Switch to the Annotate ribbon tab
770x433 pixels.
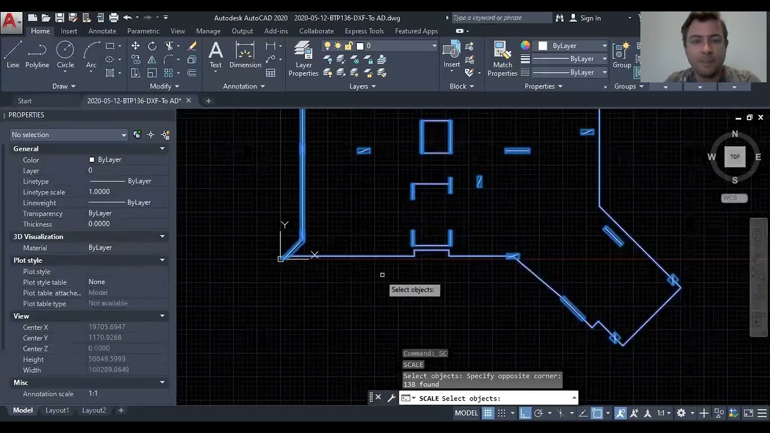tap(102, 31)
